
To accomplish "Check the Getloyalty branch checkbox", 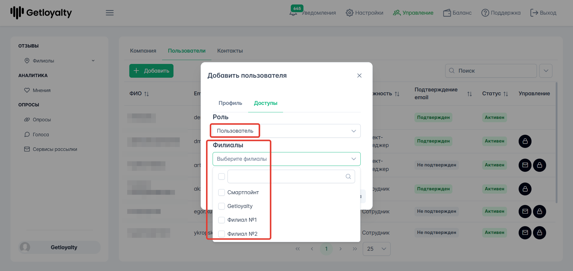I will point(222,206).
